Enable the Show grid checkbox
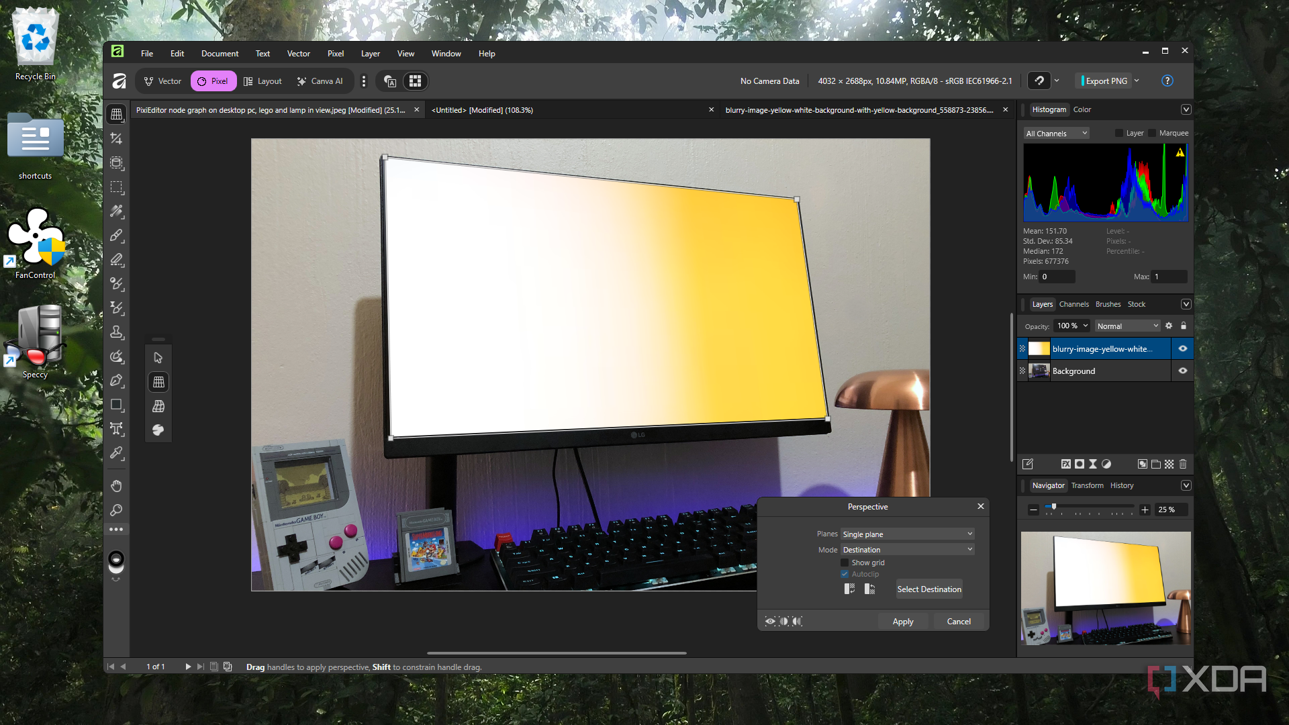The height and width of the screenshot is (725, 1289). point(845,563)
